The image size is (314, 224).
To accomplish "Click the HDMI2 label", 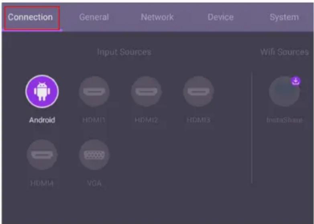I will click(x=146, y=120).
